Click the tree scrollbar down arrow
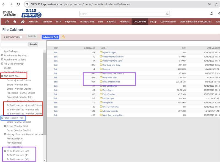The width and height of the screenshot is (220, 162). (45, 160)
